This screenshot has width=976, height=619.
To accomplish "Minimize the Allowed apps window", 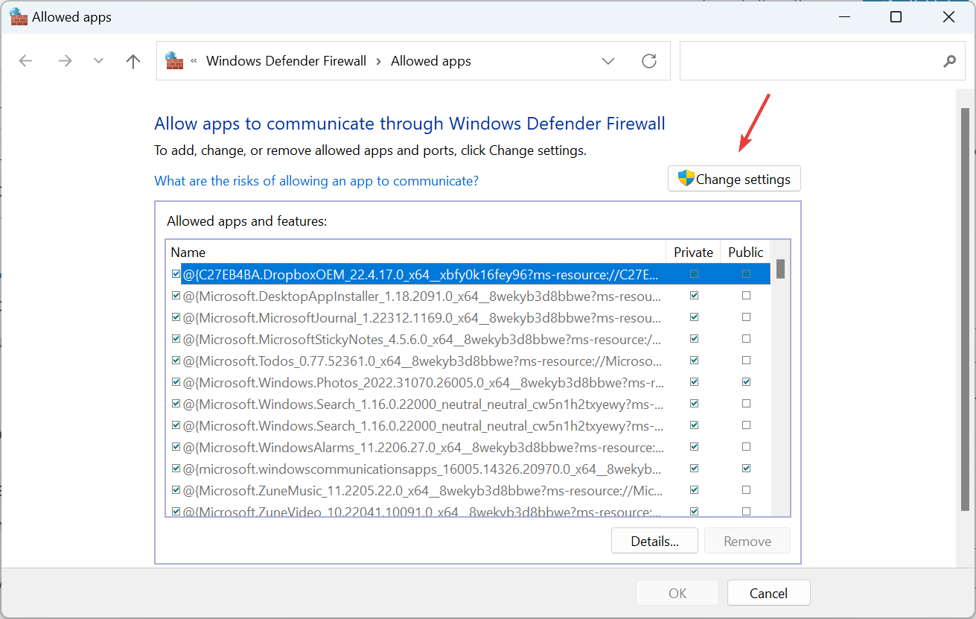I will point(843,16).
